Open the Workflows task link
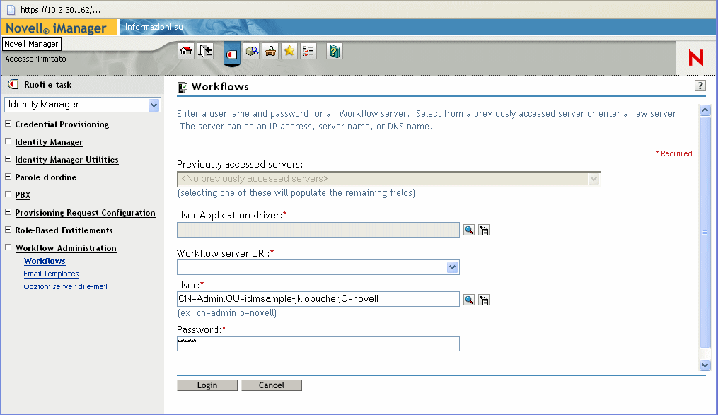Viewport: 718px width, 415px height. (x=45, y=261)
